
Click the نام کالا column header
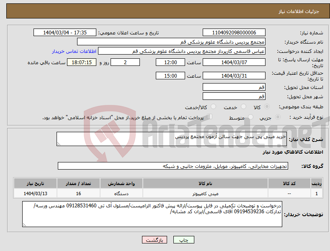tap(205, 183)
